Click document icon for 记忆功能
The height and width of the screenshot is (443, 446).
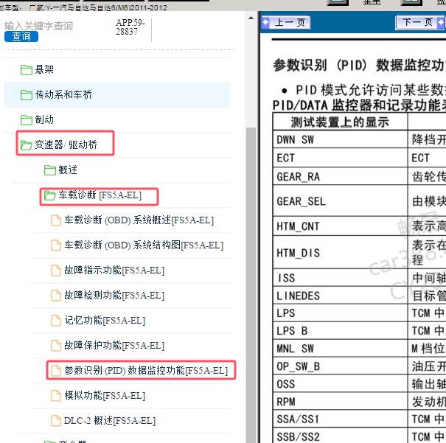tap(56, 321)
